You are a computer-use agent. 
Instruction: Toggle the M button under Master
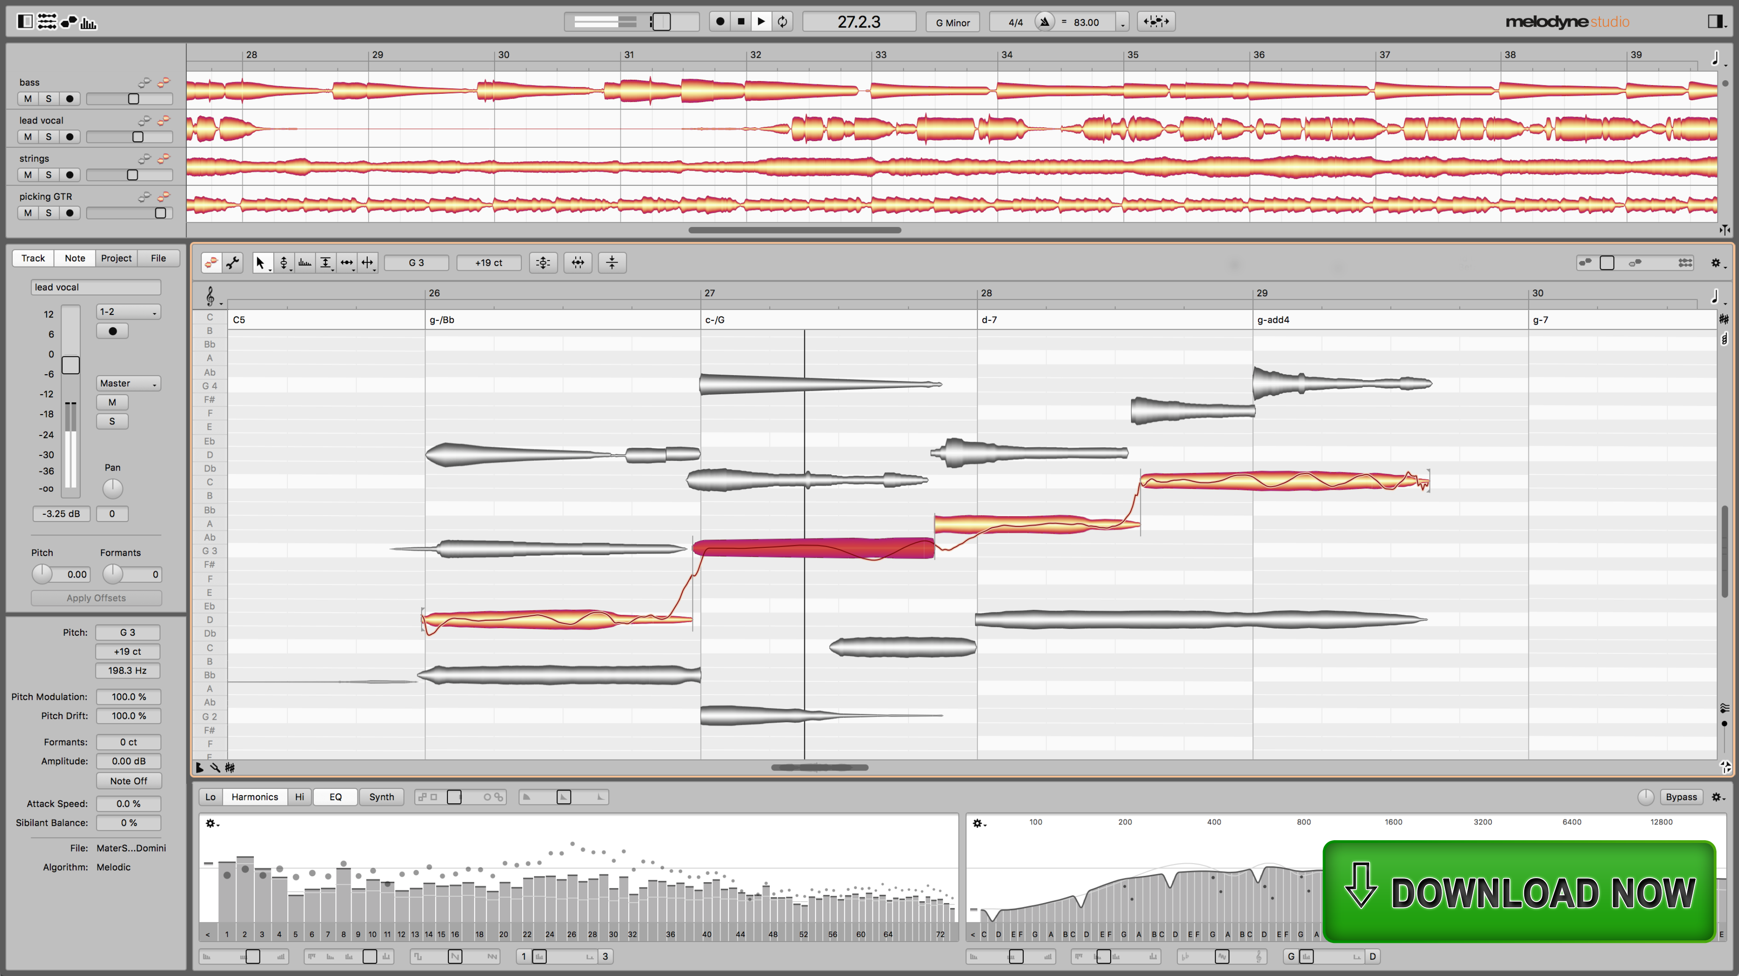[112, 402]
